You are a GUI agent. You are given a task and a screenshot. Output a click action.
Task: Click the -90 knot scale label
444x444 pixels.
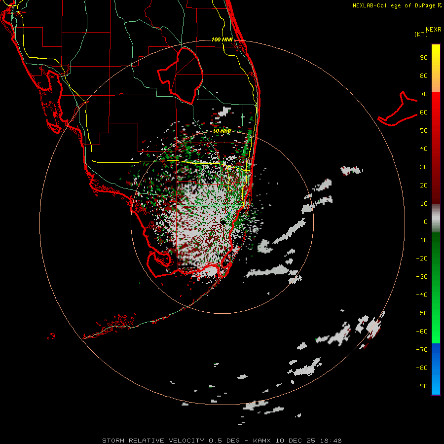coord(422,386)
